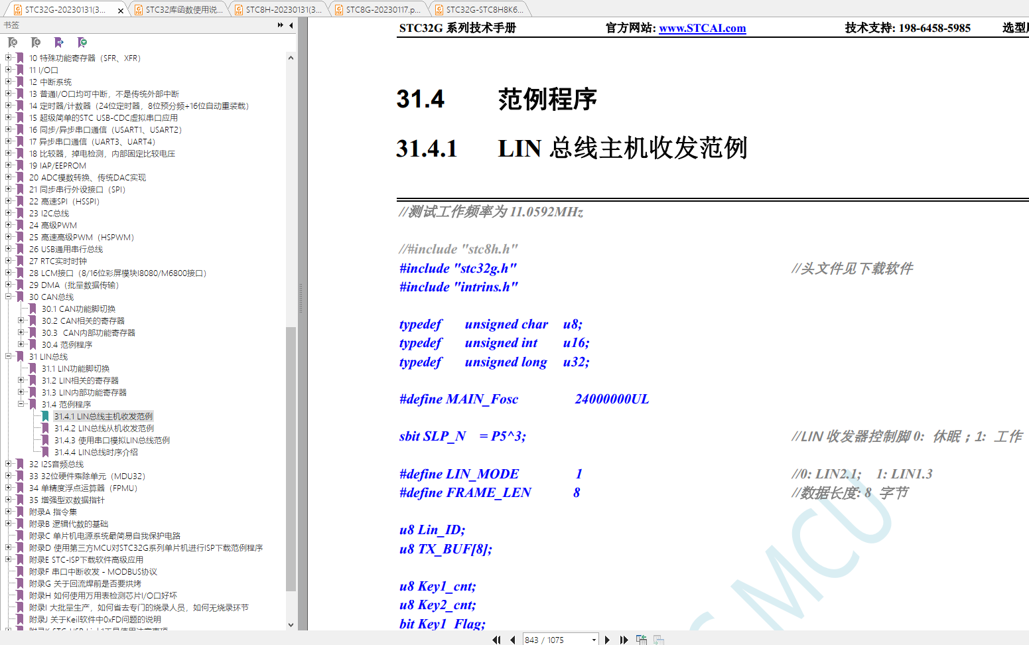1029x645 pixels.
Task: Click the bookmark with arrow icon
Action: [59, 42]
